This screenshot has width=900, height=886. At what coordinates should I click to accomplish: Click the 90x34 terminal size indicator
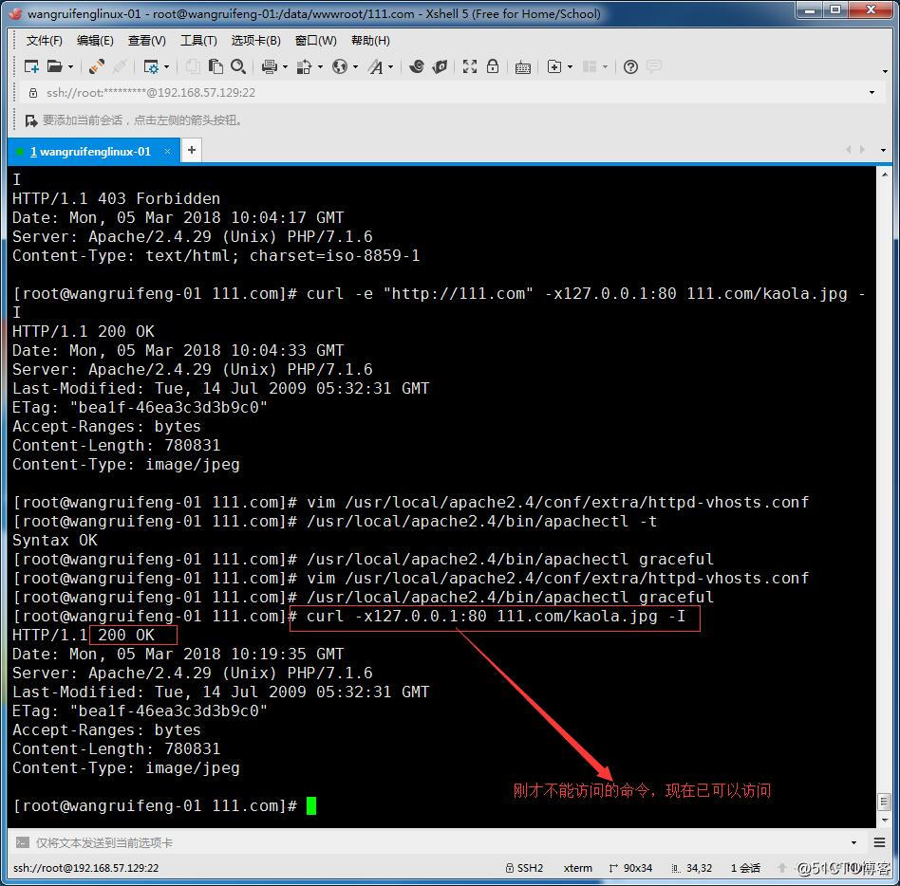coord(630,868)
